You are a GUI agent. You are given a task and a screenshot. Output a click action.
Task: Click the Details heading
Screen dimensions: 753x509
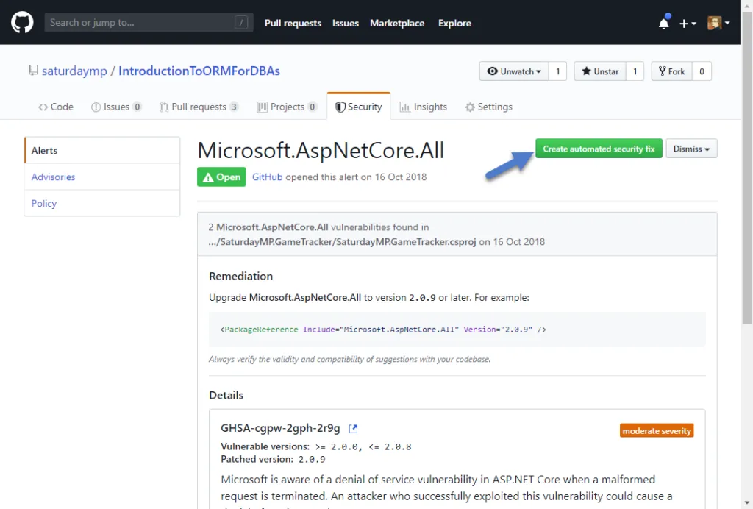pyautogui.click(x=226, y=395)
